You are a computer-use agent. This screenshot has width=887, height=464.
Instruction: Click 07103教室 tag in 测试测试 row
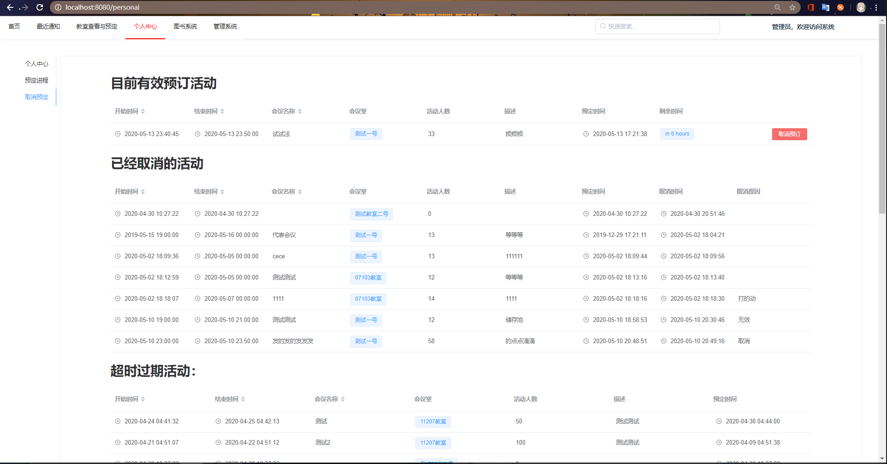pos(368,278)
